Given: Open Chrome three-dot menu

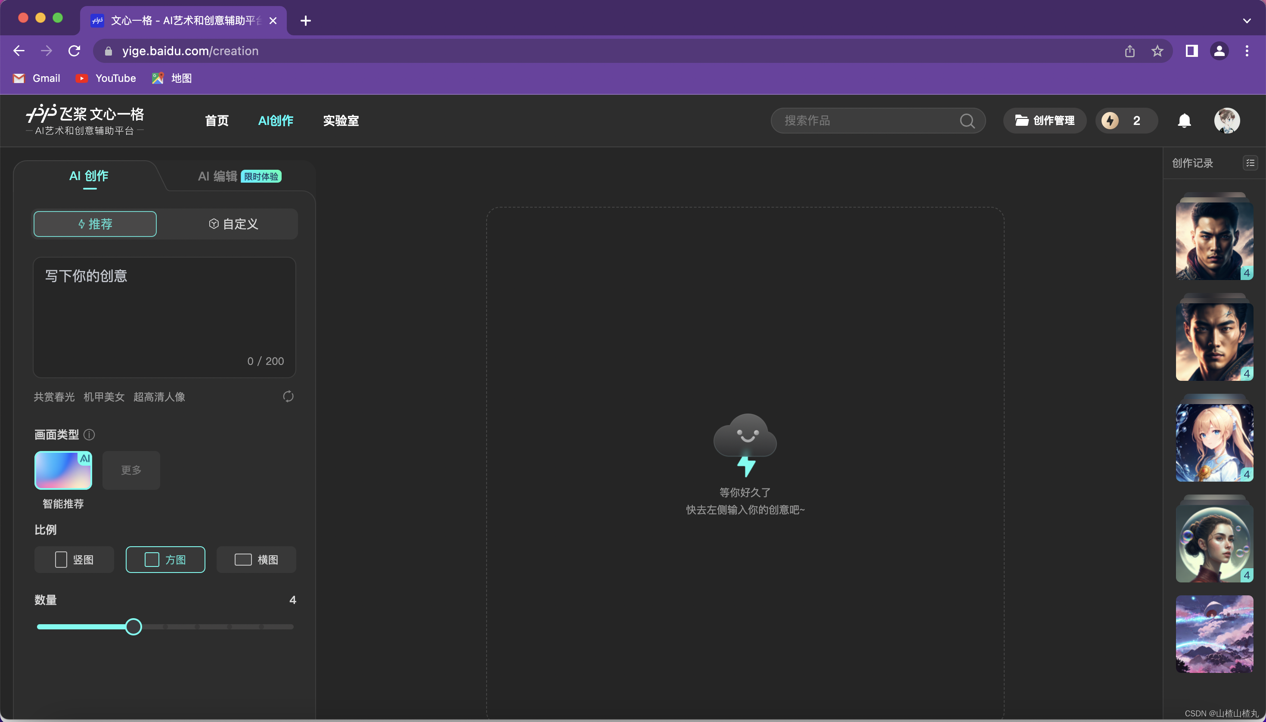Looking at the screenshot, I should pyautogui.click(x=1247, y=51).
